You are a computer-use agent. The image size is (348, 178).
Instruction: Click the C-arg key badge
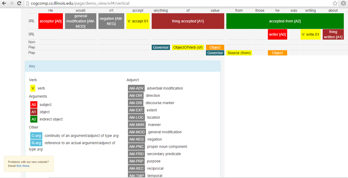click(x=36, y=136)
